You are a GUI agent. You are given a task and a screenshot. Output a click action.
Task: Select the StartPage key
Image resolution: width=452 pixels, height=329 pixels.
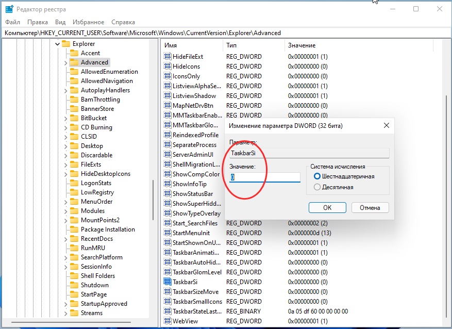pyautogui.click(x=94, y=294)
